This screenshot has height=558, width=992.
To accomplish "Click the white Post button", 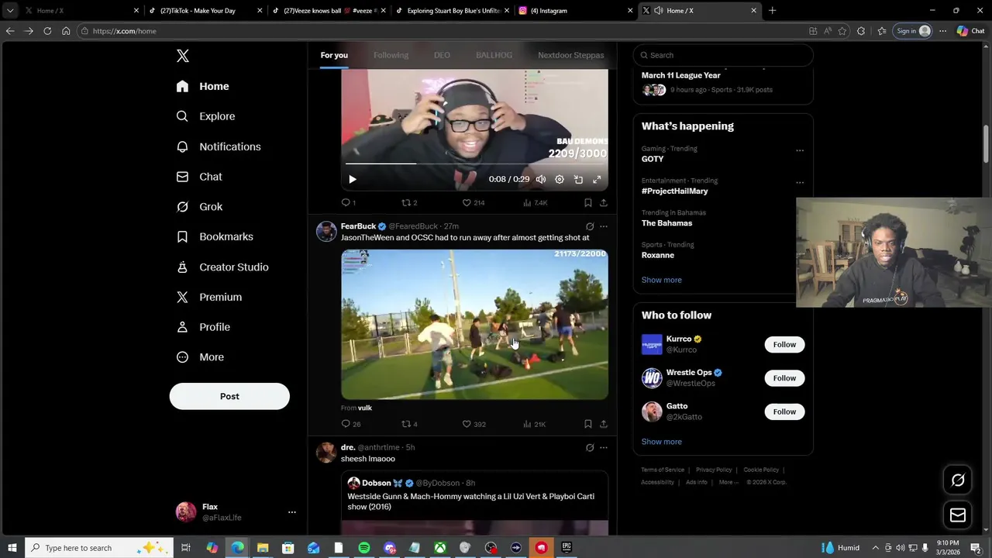I will (x=229, y=396).
